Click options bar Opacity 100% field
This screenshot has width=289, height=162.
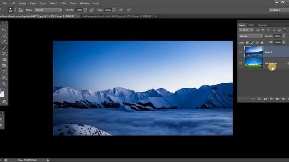point(79,10)
